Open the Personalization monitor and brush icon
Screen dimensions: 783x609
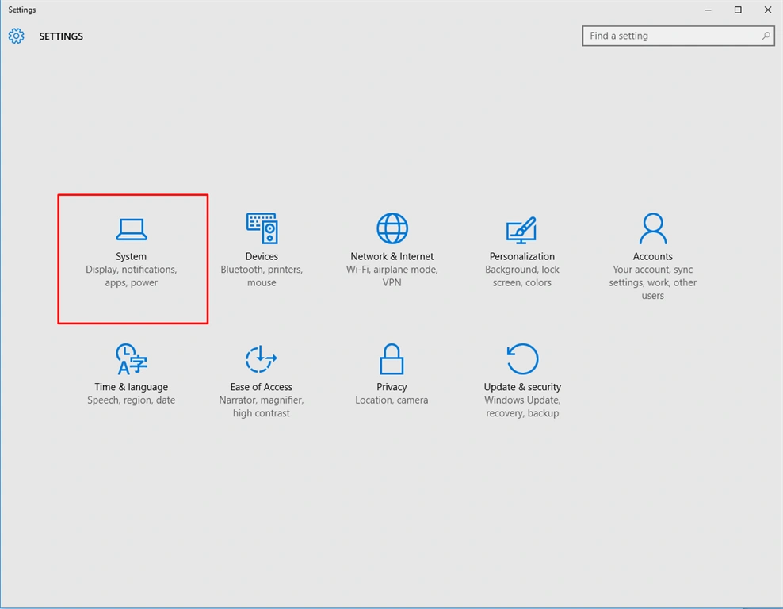pyautogui.click(x=521, y=230)
